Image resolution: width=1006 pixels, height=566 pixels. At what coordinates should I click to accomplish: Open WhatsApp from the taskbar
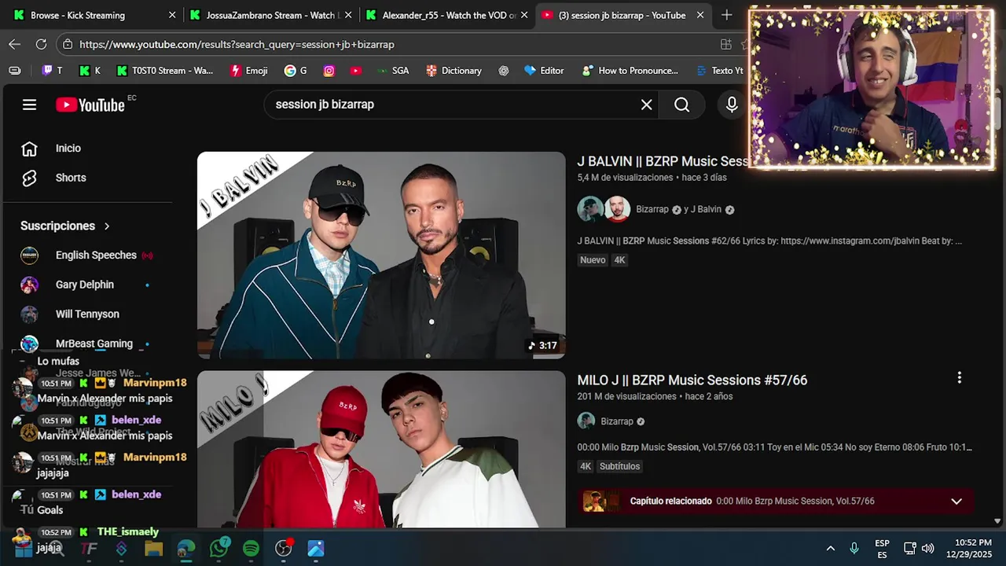pos(219,548)
